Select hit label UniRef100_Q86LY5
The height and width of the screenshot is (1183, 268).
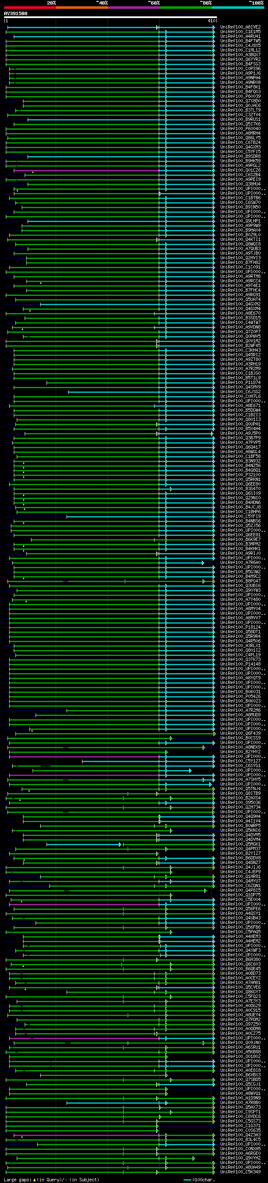point(240,138)
